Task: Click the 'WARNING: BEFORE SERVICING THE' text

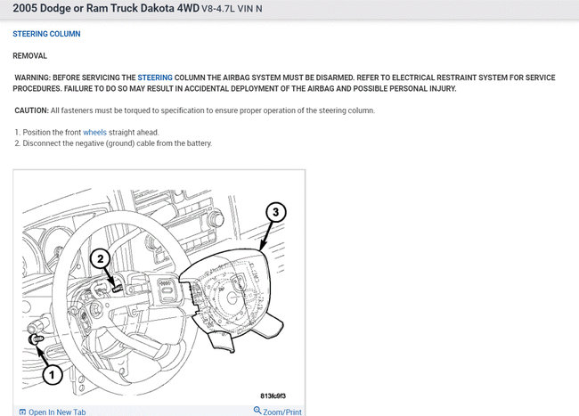Action: click(76, 77)
